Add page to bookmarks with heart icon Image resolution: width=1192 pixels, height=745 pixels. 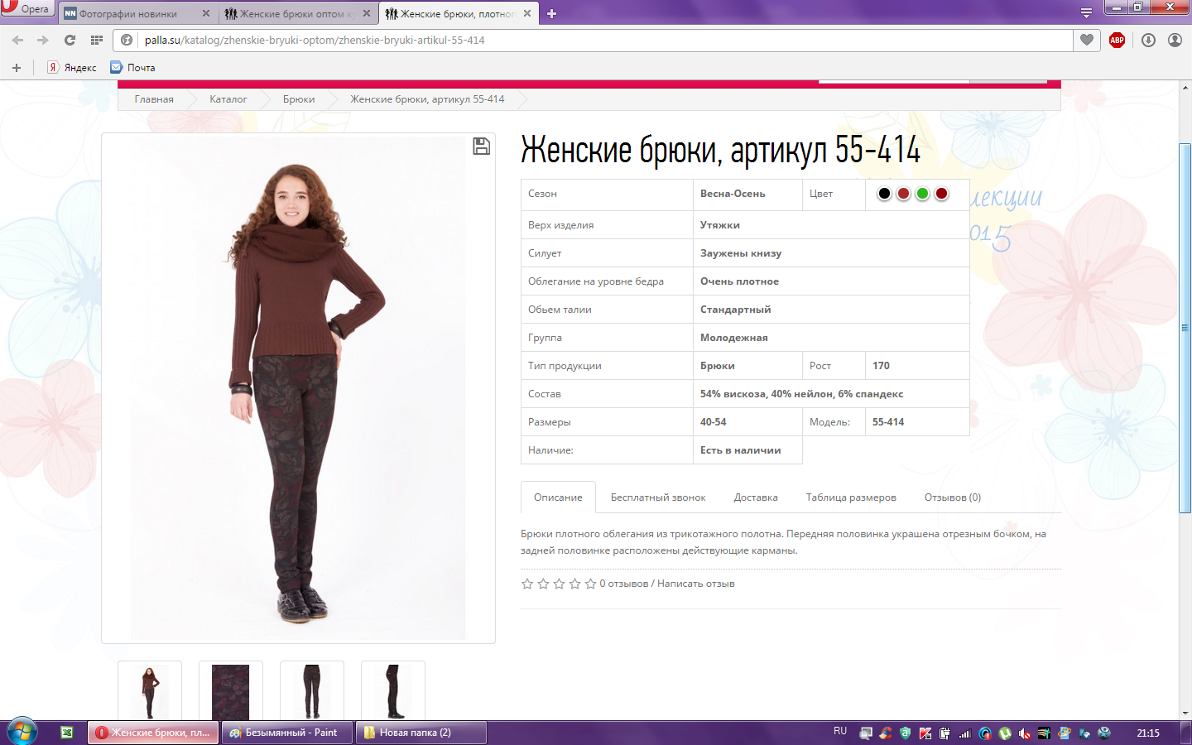click(x=1087, y=40)
